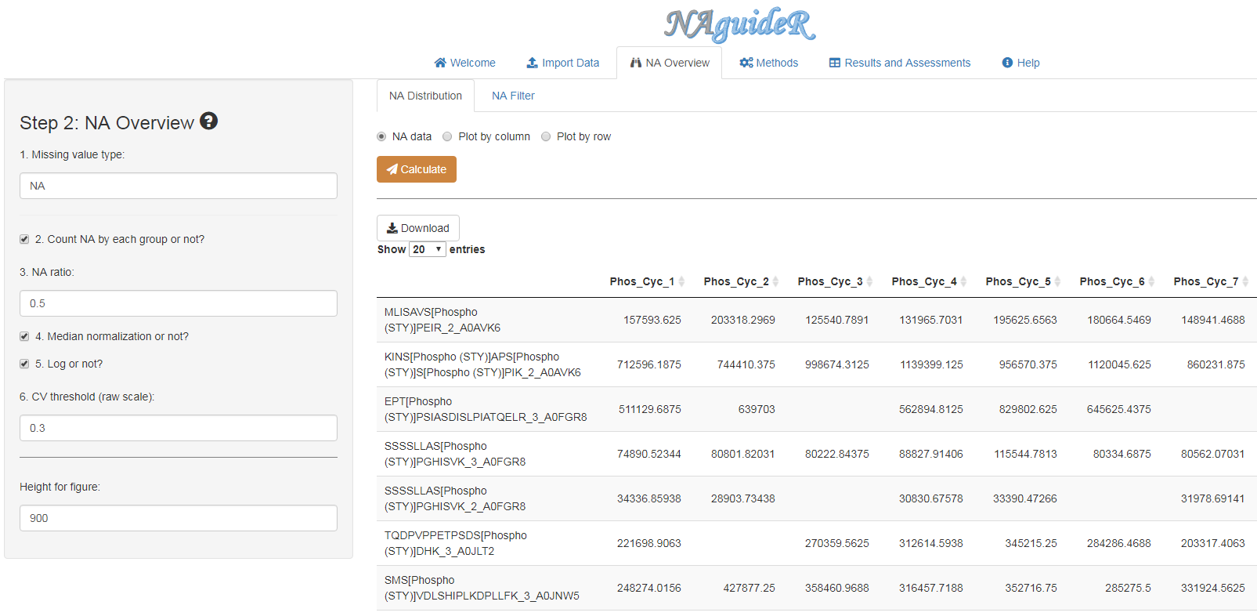Sort table by Phos_Cyc_3 column arrows
The width and height of the screenshot is (1257, 616).
tap(869, 281)
